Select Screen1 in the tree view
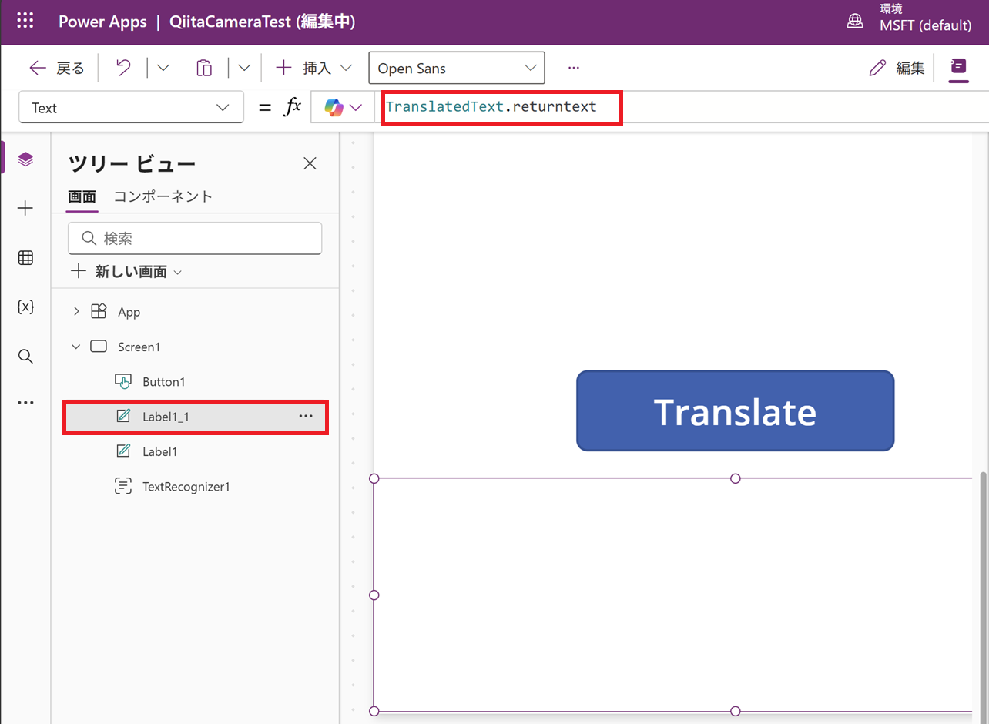 pyautogui.click(x=139, y=347)
